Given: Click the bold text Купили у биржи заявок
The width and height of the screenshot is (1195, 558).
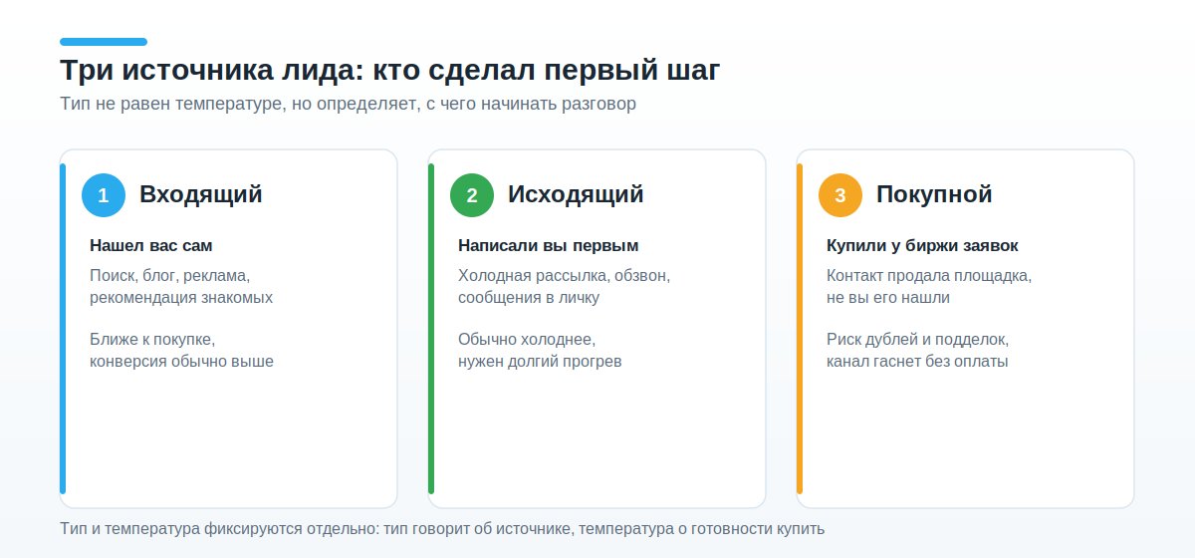Looking at the screenshot, I should click(x=922, y=245).
